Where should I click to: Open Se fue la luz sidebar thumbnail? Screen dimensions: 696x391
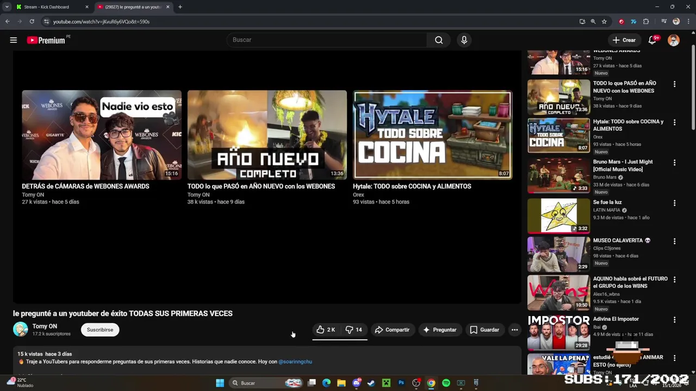click(558, 216)
